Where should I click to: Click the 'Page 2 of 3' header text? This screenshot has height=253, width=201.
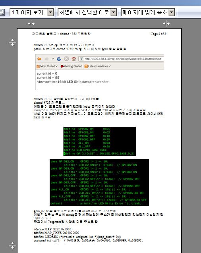coord(158,34)
